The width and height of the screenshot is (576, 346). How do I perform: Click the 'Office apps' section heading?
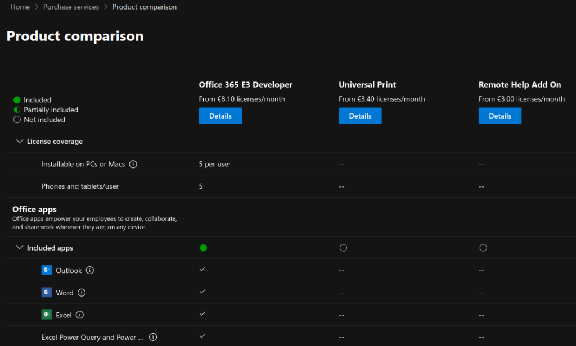pos(34,209)
